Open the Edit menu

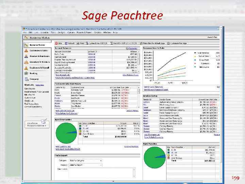31,33
